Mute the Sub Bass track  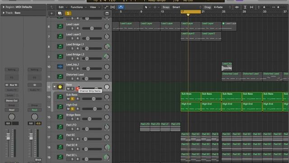pyautogui.click(x=68, y=99)
